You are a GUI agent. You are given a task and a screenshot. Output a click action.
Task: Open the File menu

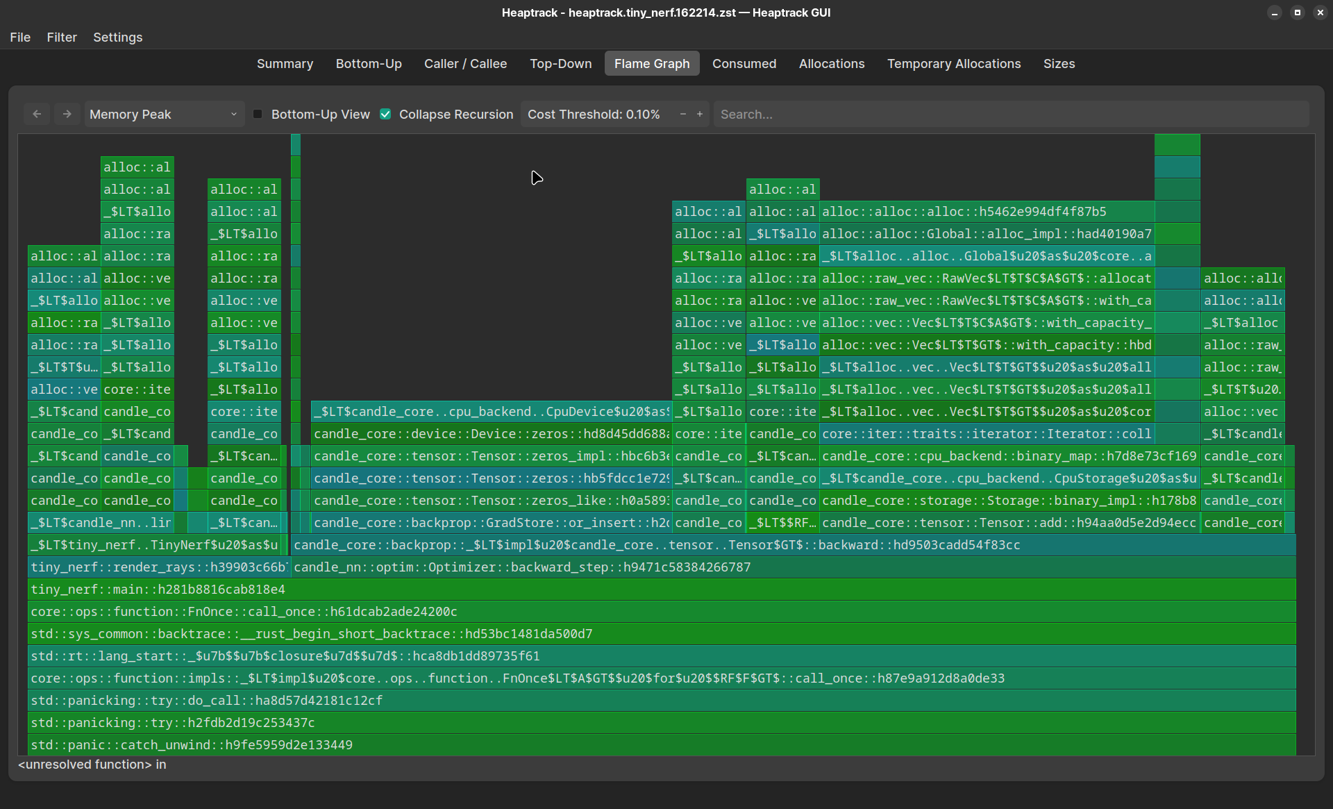coord(20,37)
